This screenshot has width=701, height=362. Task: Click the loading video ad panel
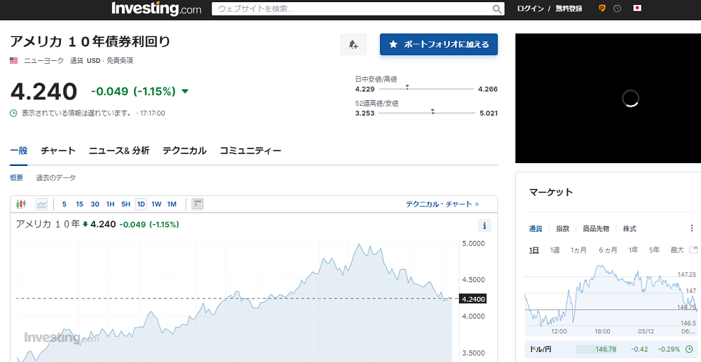[x=608, y=98]
